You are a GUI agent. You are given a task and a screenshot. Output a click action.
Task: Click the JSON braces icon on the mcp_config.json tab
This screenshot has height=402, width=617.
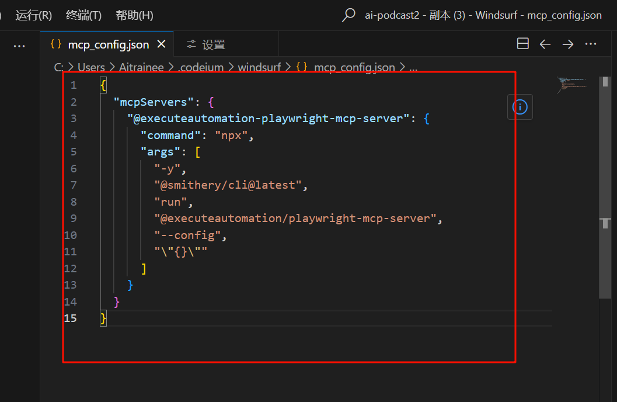coord(56,44)
